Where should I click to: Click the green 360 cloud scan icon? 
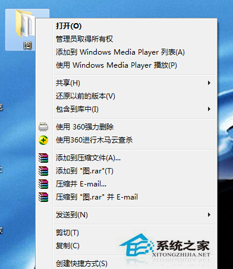43,140
